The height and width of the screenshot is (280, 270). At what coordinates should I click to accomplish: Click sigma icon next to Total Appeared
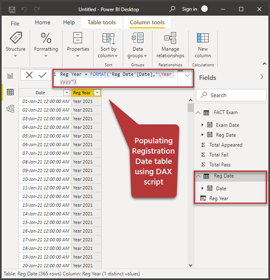coord(203,145)
